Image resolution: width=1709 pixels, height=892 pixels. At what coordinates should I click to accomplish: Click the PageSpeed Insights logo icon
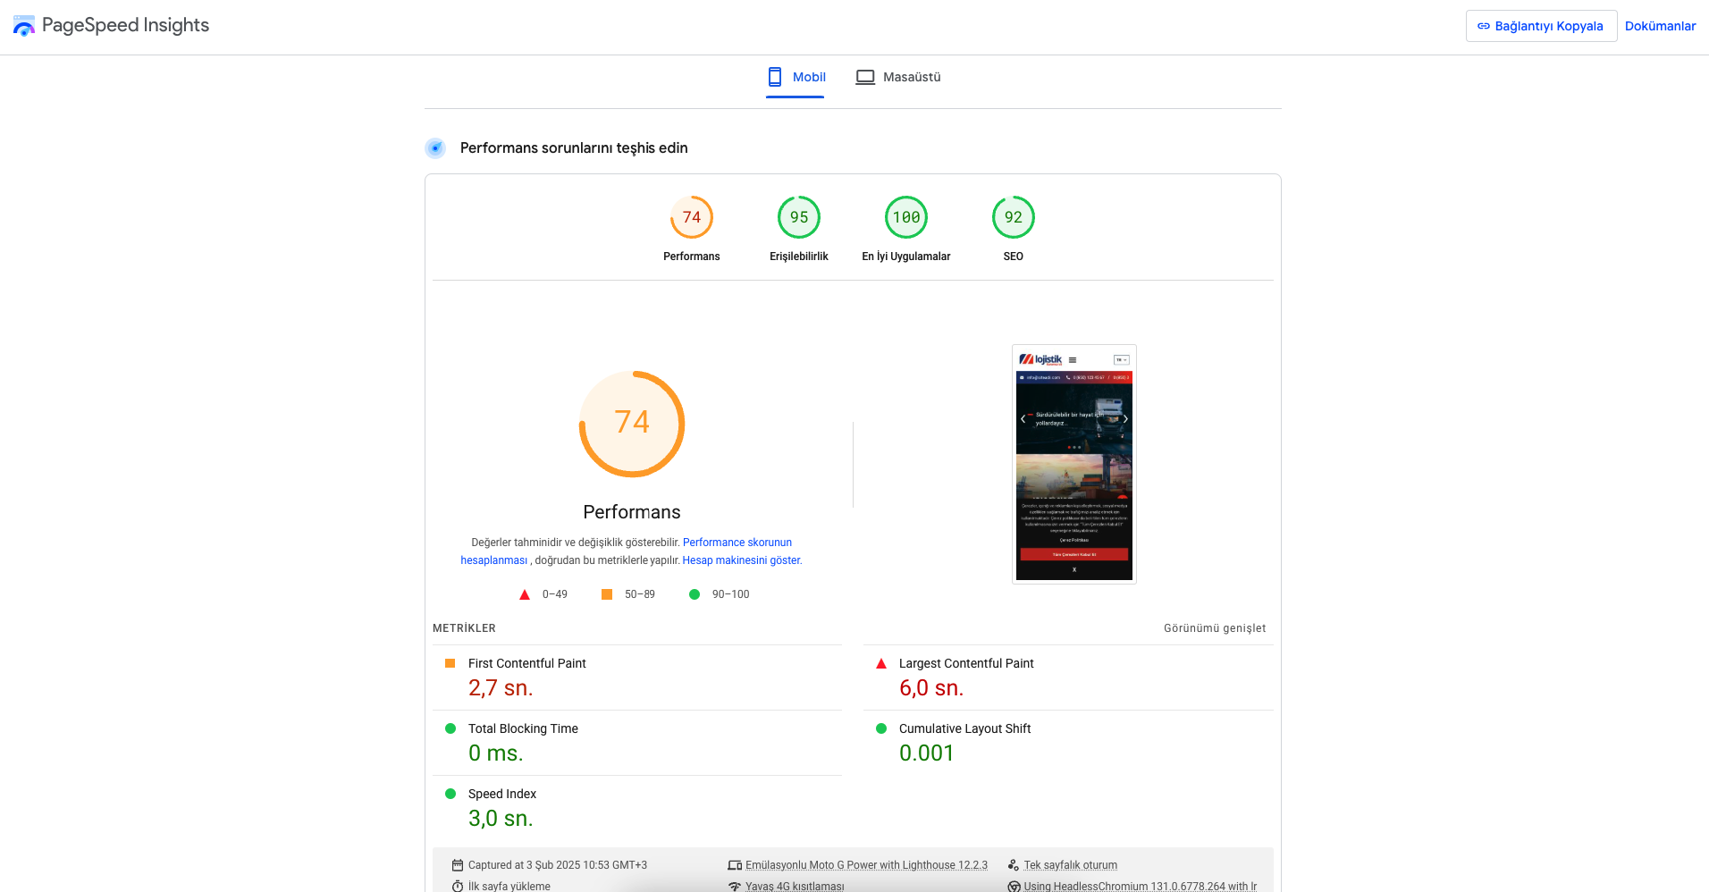click(24, 26)
